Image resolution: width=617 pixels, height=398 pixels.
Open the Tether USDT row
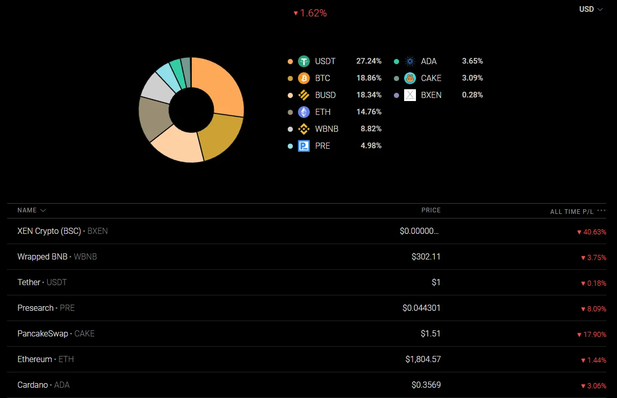click(307, 283)
